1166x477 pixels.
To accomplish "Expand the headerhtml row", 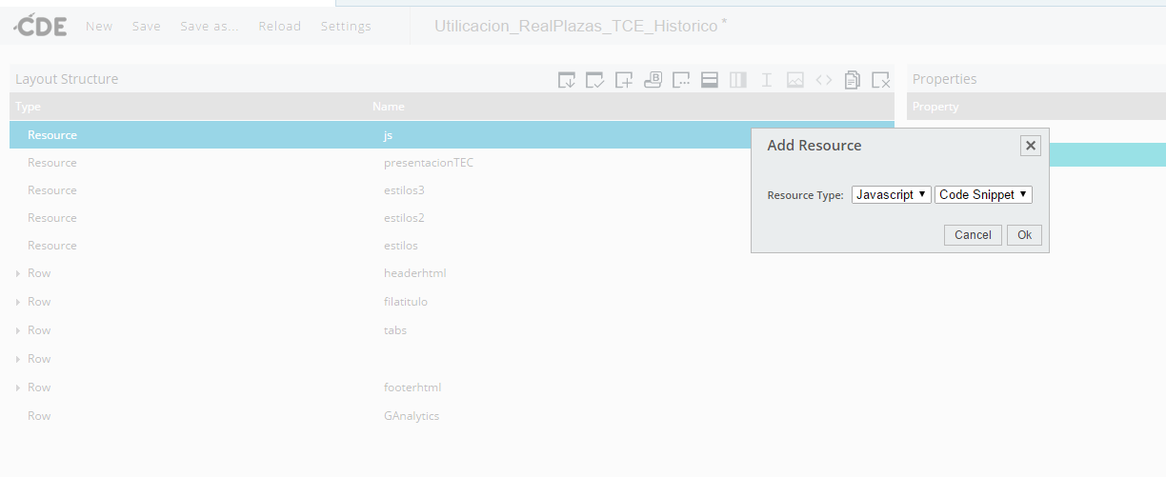I will pos(18,274).
